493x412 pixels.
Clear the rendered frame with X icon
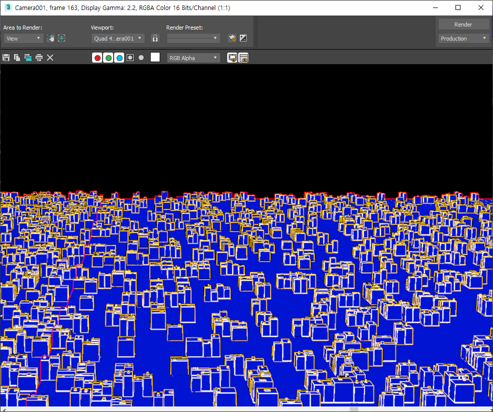50,58
